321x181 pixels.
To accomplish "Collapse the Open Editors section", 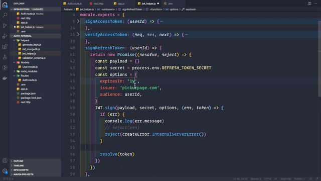I will (x=12, y=9).
